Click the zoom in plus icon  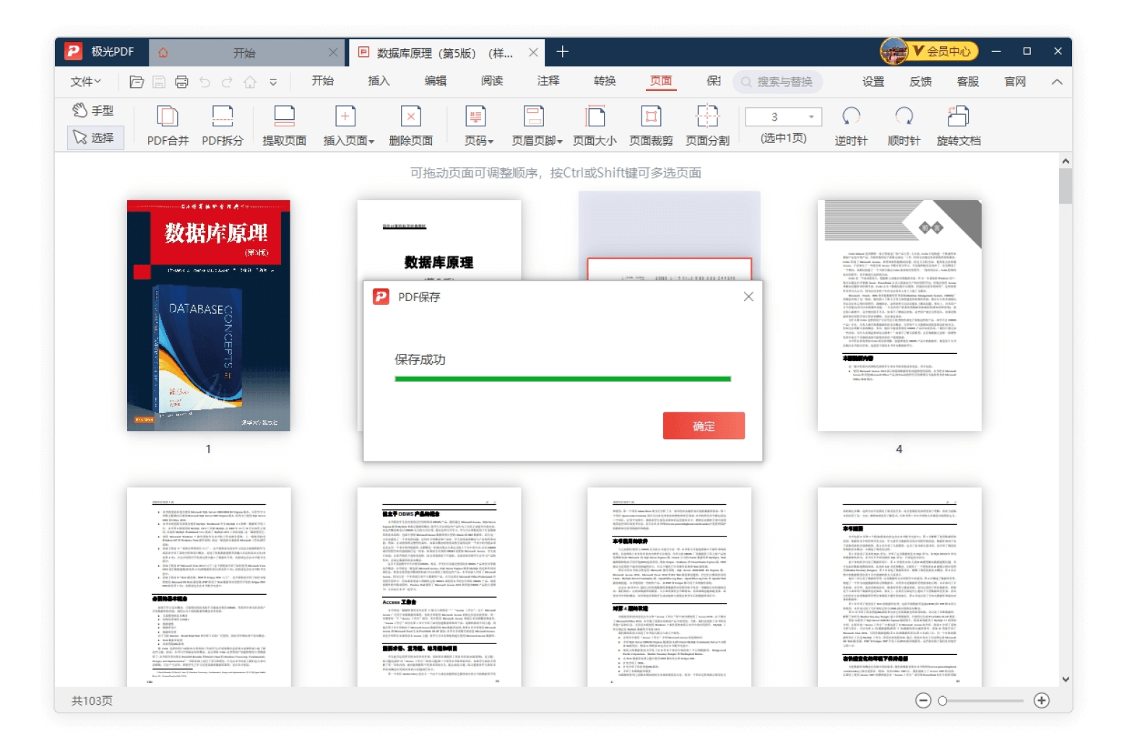1041,700
